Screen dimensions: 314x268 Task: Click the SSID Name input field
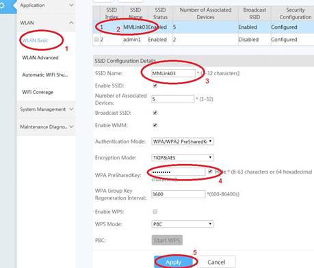[x=173, y=73]
